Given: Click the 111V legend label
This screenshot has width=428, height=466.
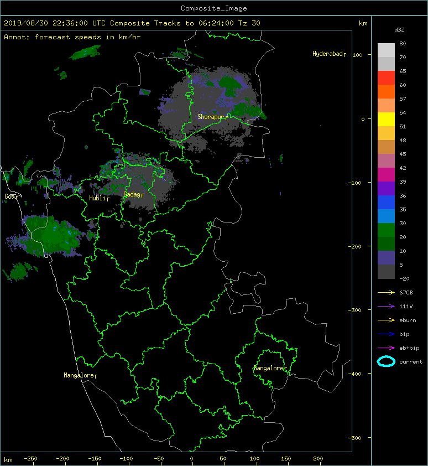Looking at the screenshot, I should tap(406, 307).
